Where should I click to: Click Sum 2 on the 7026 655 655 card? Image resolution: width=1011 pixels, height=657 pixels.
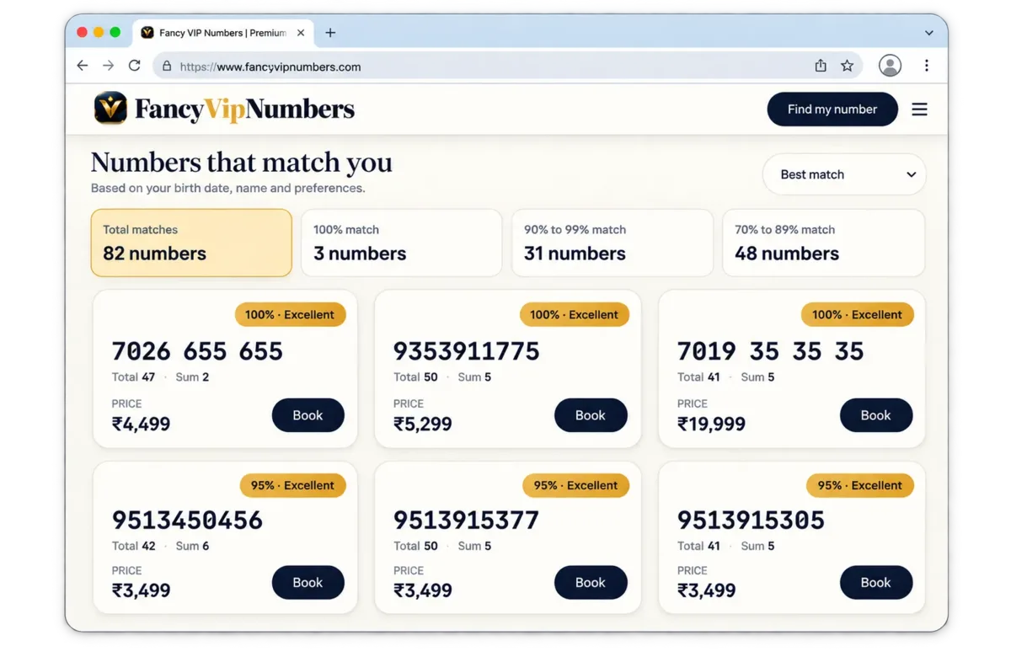pyautogui.click(x=192, y=377)
